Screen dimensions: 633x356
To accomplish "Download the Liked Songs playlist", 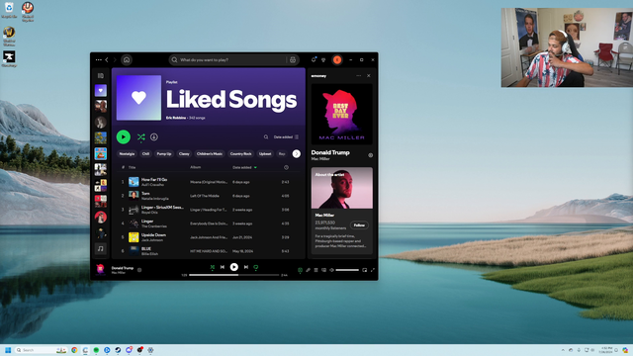I will (x=154, y=137).
